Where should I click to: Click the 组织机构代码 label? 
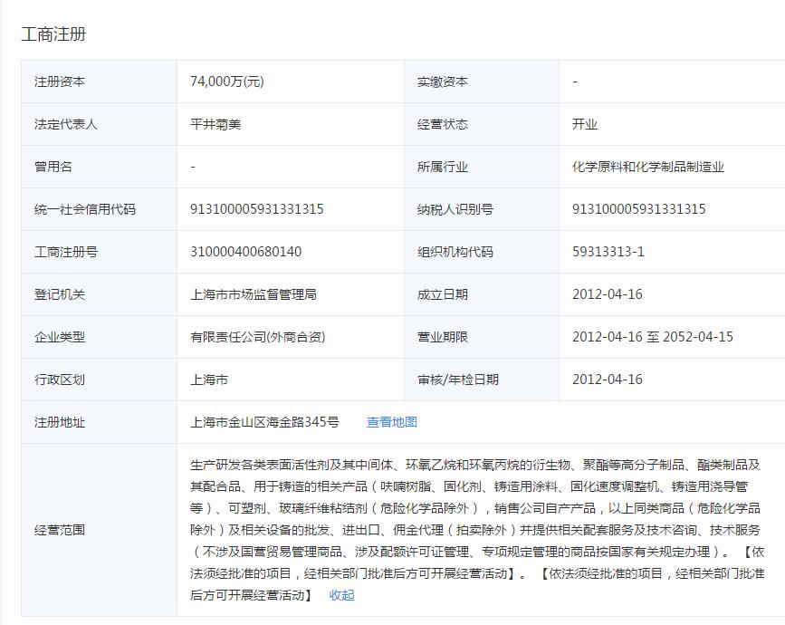(x=455, y=252)
